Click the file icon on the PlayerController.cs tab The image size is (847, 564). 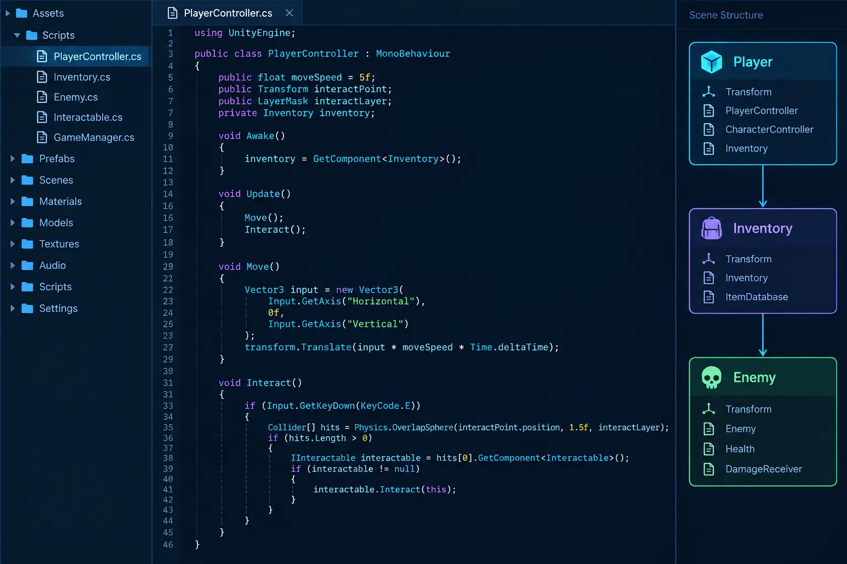coord(173,13)
